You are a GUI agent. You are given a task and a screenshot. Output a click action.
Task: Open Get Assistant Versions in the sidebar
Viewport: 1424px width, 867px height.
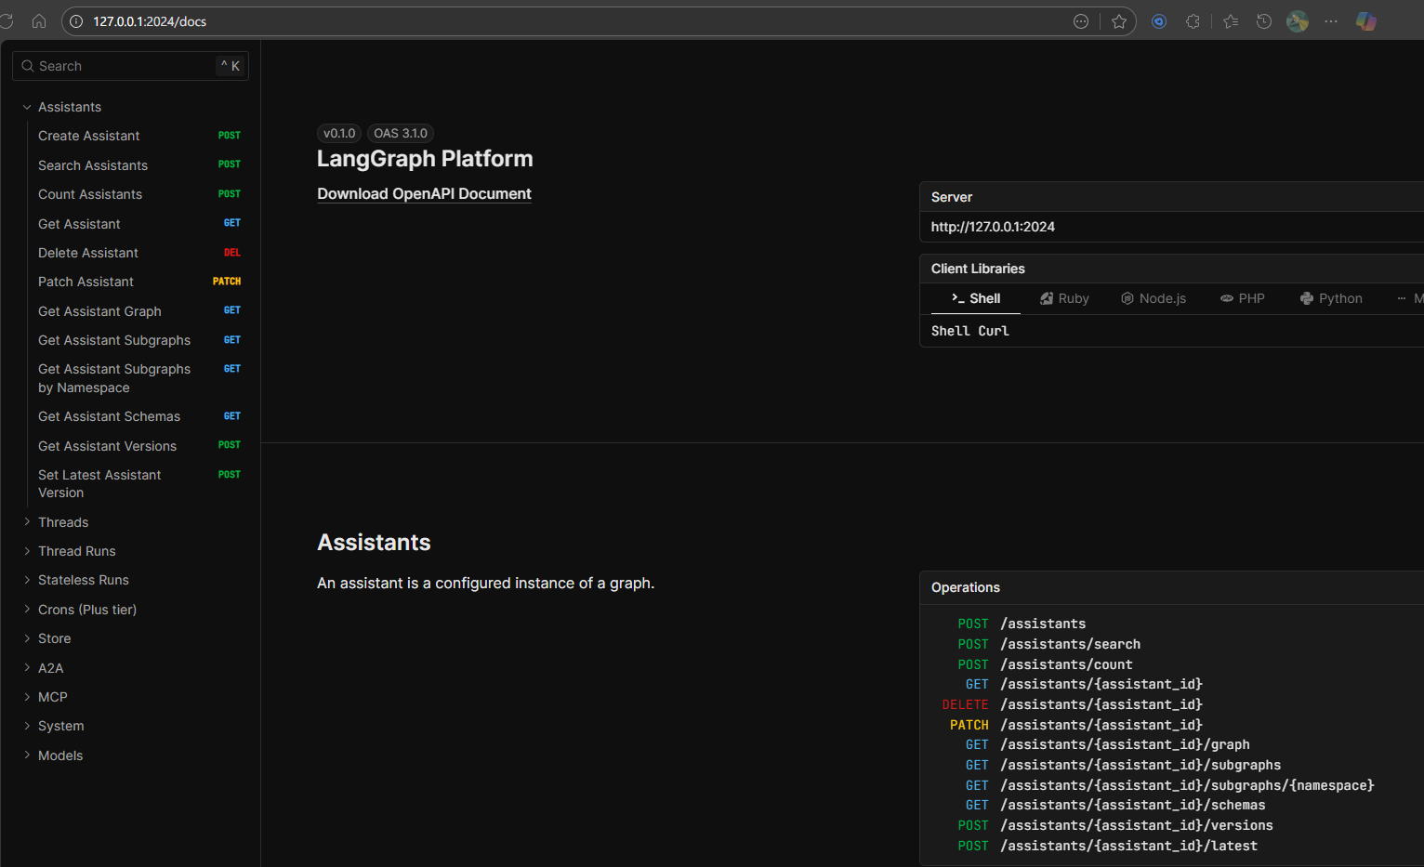(138, 446)
